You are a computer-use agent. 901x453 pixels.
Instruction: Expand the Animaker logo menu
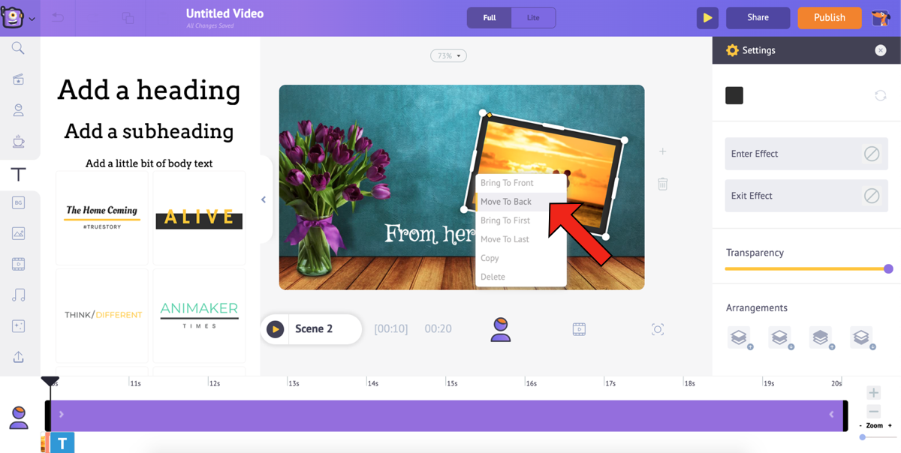tap(18, 18)
